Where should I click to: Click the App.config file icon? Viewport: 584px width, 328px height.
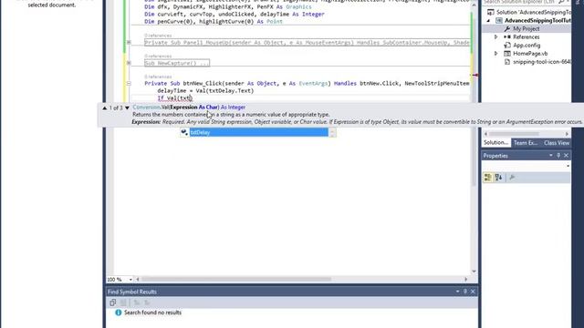[x=507, y=45]
